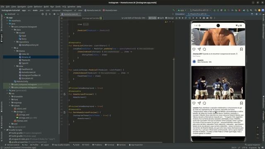Click the football players photo in feed
Image resolution: width=265 pixels, height=149 pixels.
(x=218, y=83)
